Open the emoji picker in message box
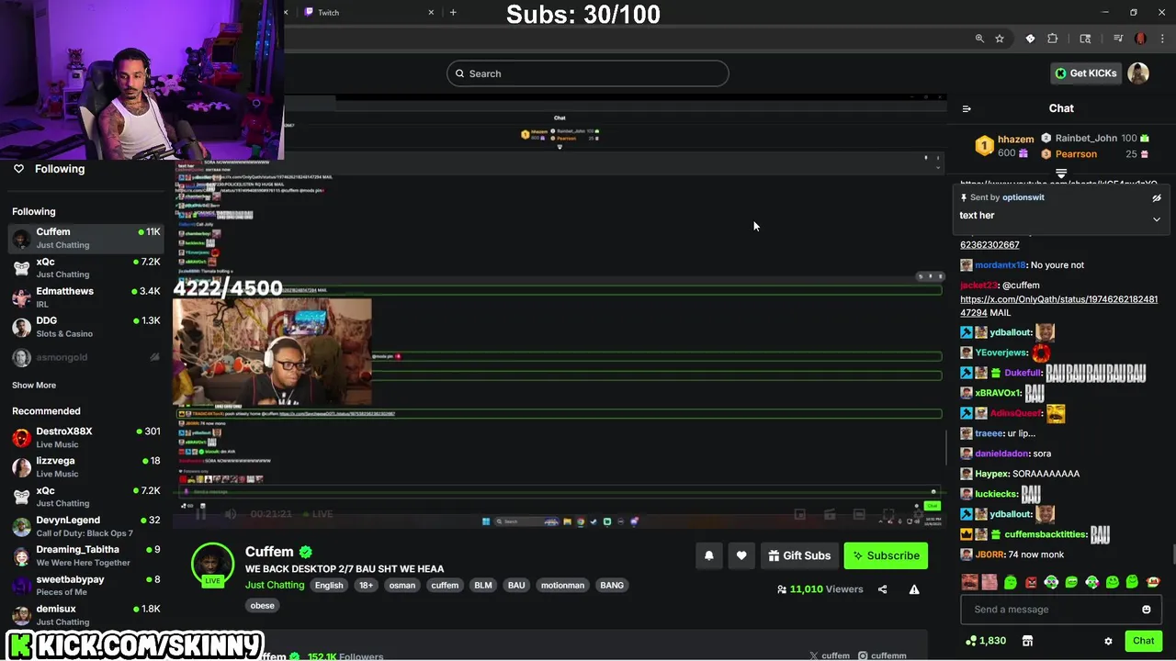Screen dimensions: 1176x661 tap(1146, 610)
